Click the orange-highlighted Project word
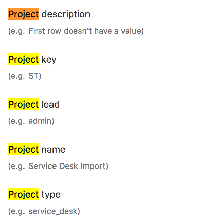The image size is (212, 222). coord(24,14)
